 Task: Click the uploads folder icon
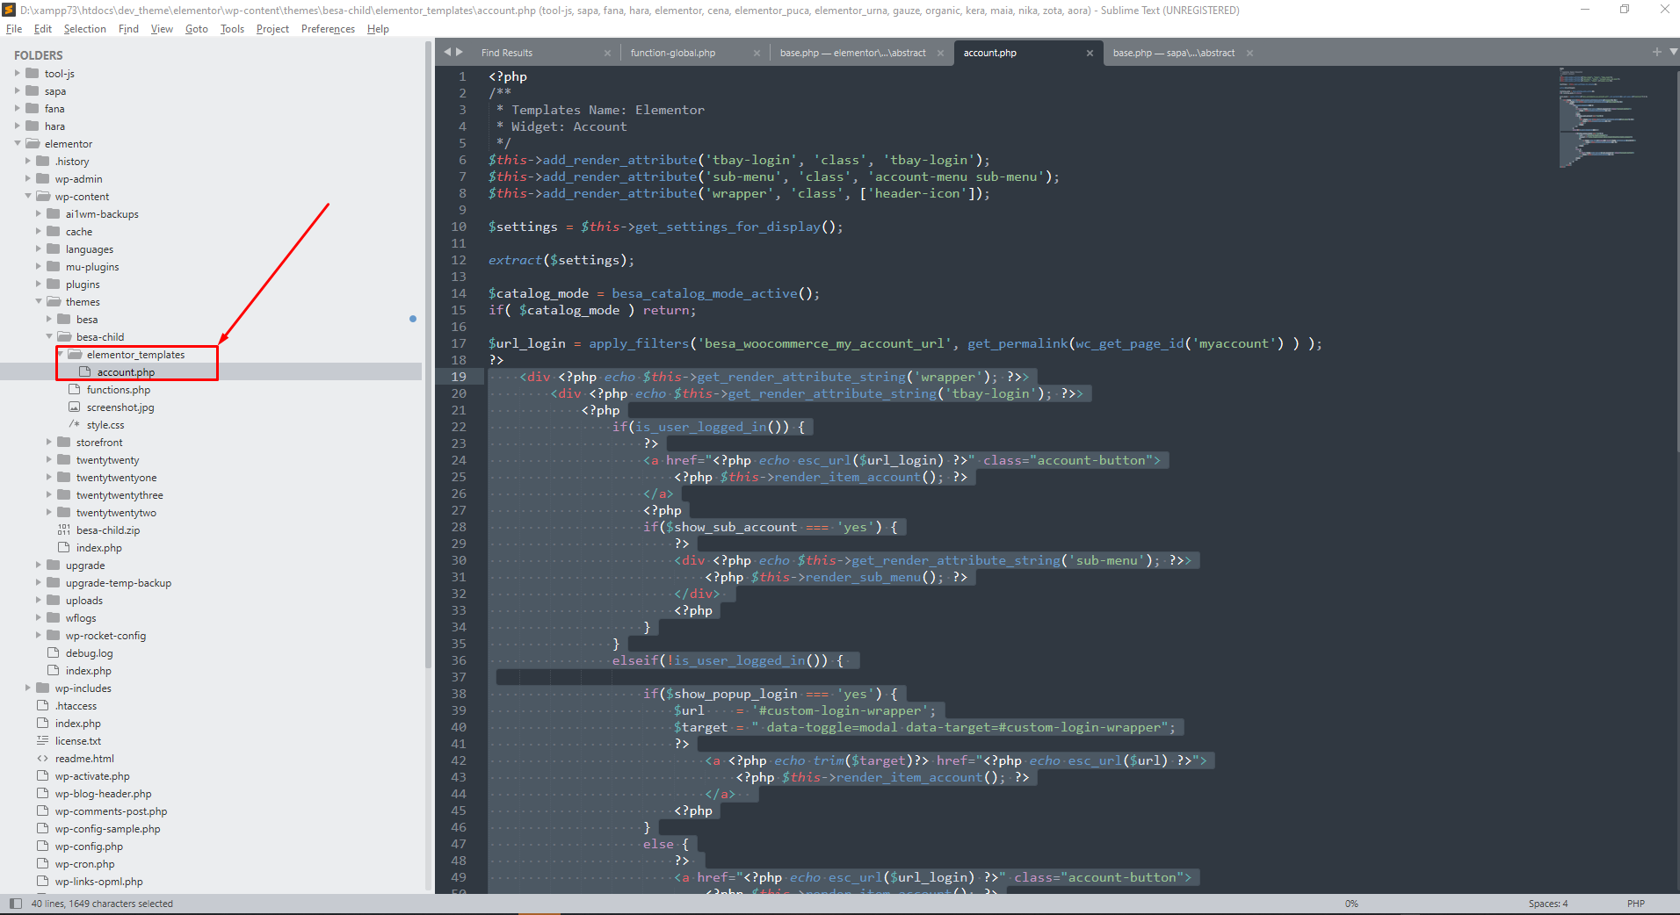54,600
